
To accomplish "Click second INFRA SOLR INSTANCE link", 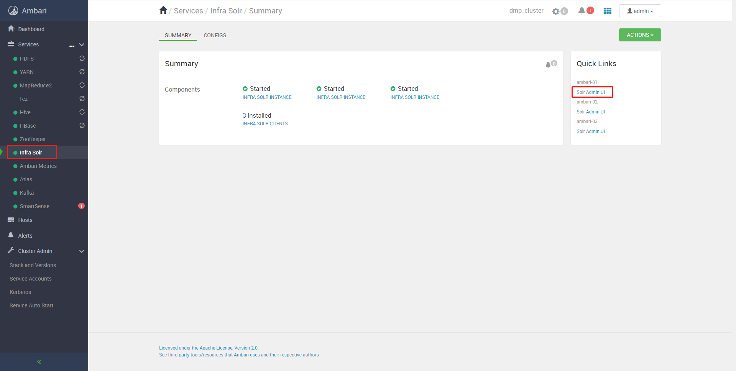I will (x=341, y=97).
